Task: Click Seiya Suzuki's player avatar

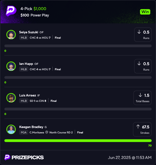Action: 11,35
